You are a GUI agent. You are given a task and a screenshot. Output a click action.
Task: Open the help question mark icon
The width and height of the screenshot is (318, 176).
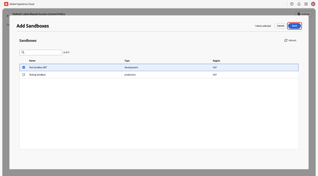(x=292, y=4)
